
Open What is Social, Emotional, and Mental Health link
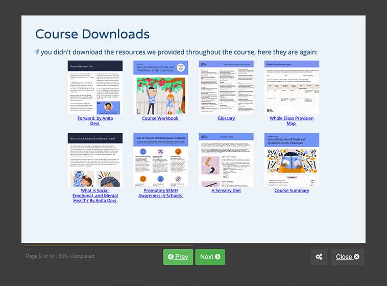click(x=95, y=195)
